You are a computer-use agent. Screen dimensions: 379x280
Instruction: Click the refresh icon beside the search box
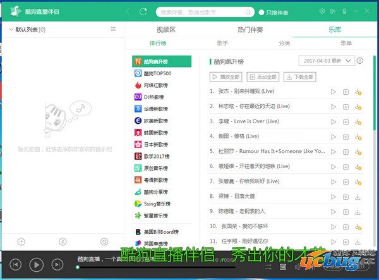[144, 11]
